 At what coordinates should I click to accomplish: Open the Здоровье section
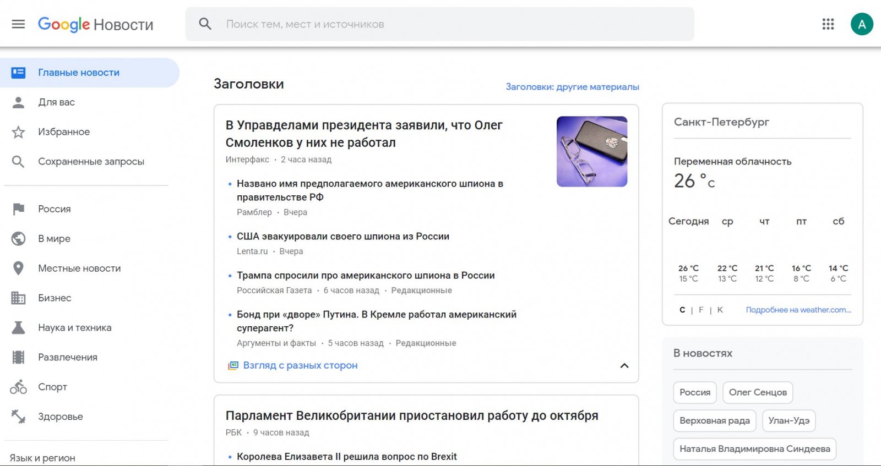click(61, 417)
